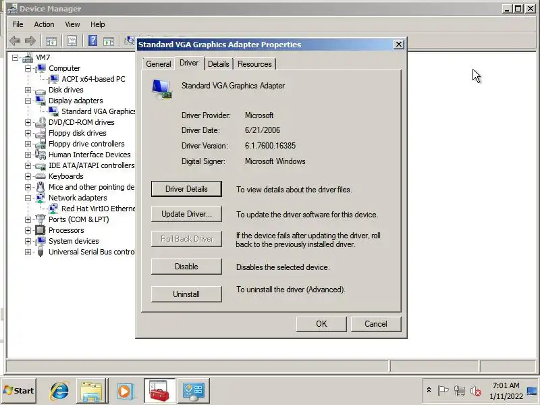
Task: Select the Driver tab
Action: tap(189, 63)
